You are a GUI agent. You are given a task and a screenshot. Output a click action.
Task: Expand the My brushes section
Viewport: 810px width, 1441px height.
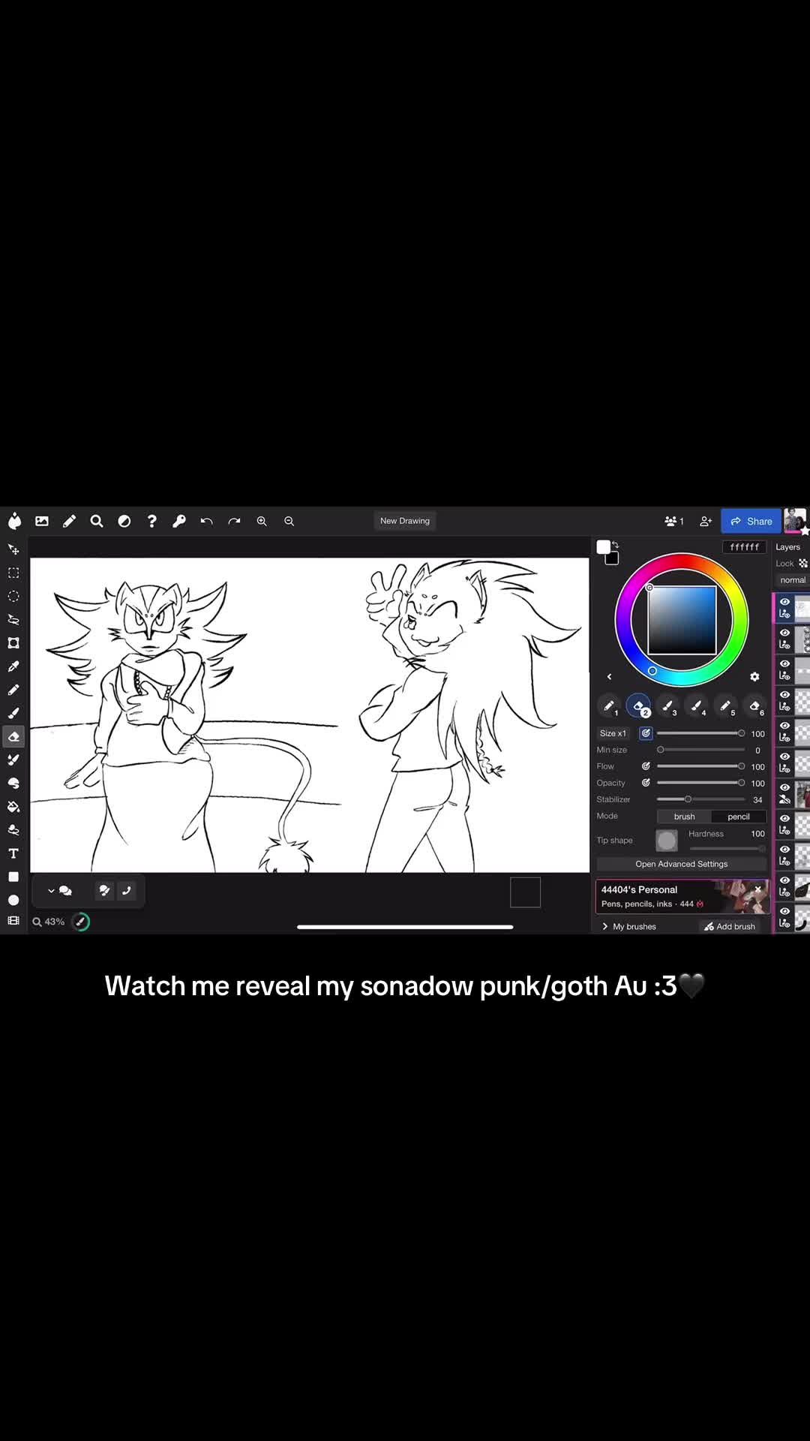coord(628,926)
